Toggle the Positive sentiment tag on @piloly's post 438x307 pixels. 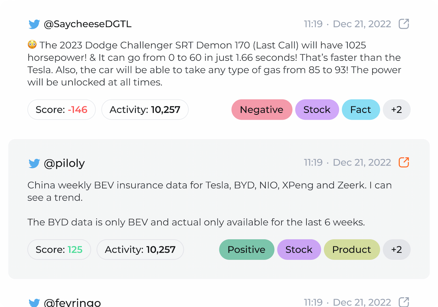246,249
